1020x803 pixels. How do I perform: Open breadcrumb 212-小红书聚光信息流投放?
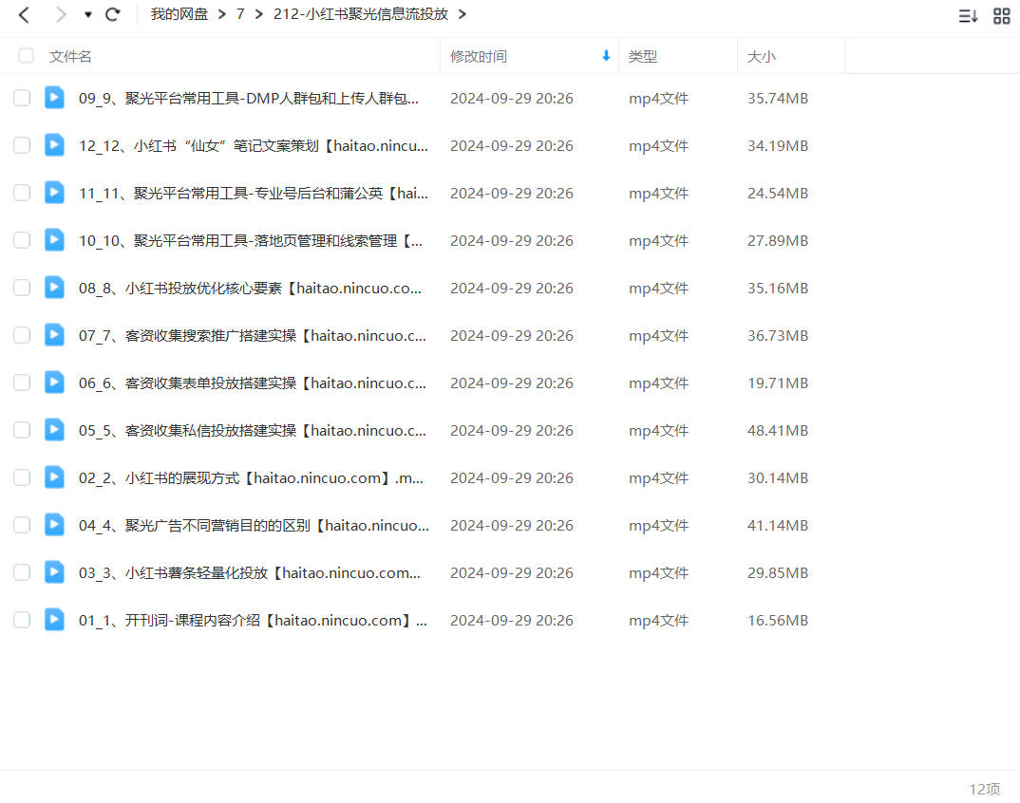pyautogui.click(x=361, y=14)
